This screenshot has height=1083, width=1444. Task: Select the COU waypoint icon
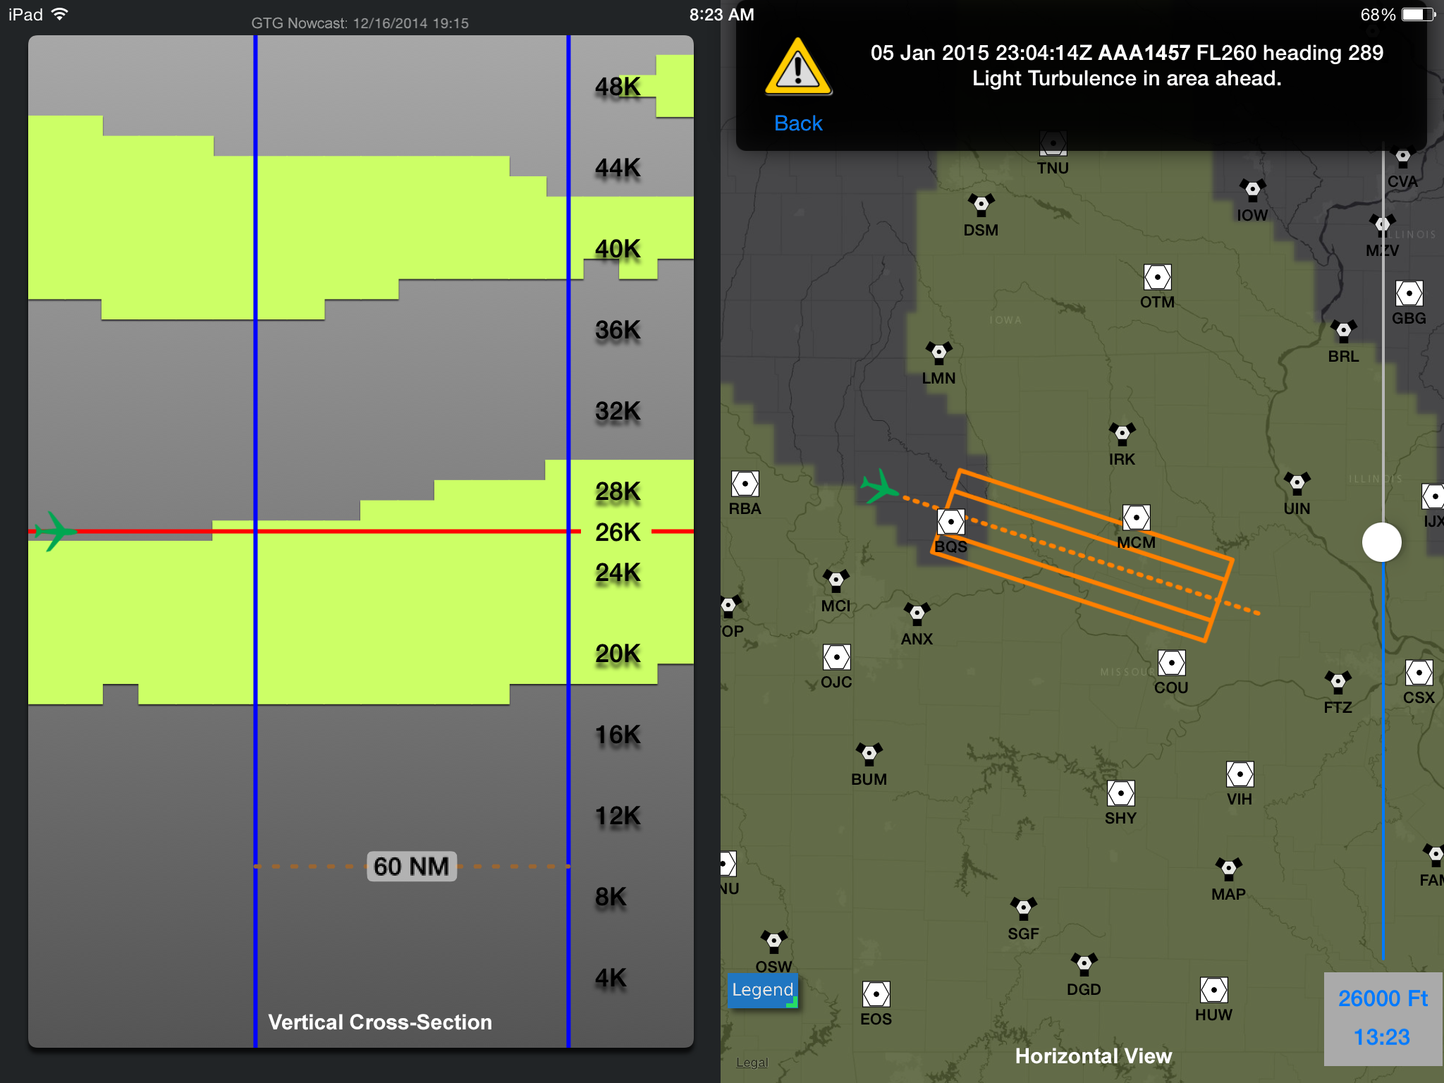[x=1171, y=663]
